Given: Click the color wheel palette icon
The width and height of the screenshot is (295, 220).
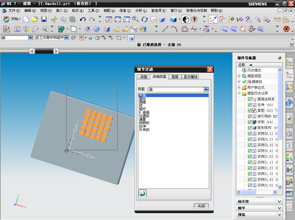Looking at the screenshot, I should [x=287, y=29].
